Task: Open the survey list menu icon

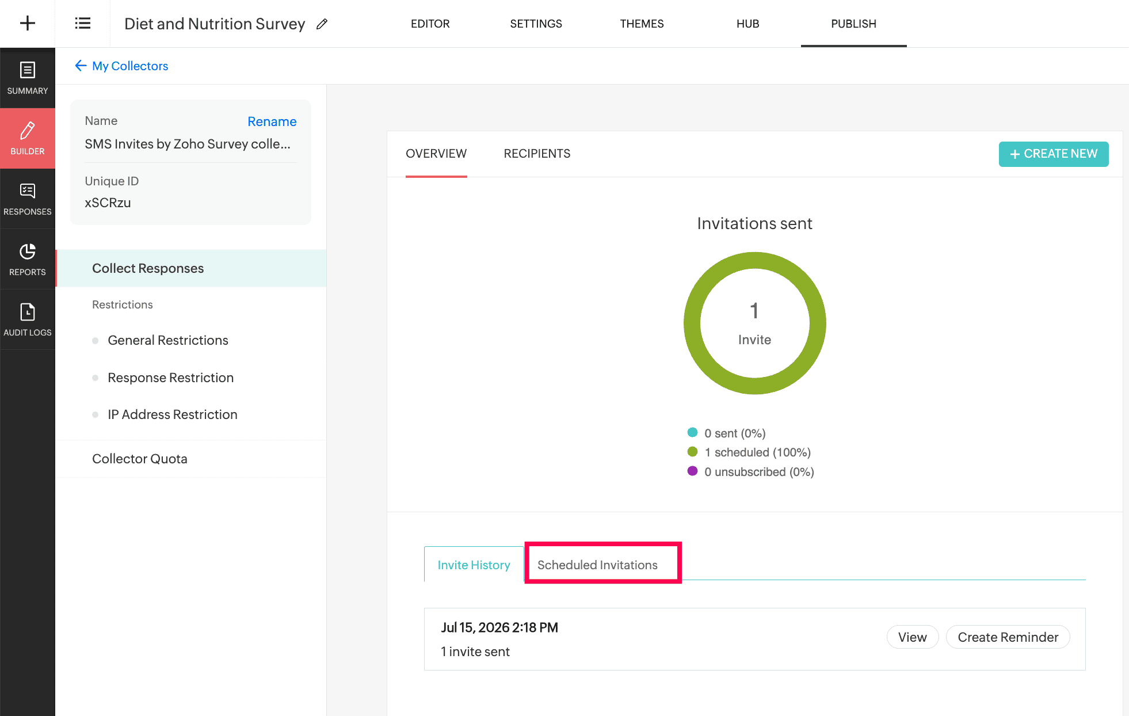Action: 83,24
